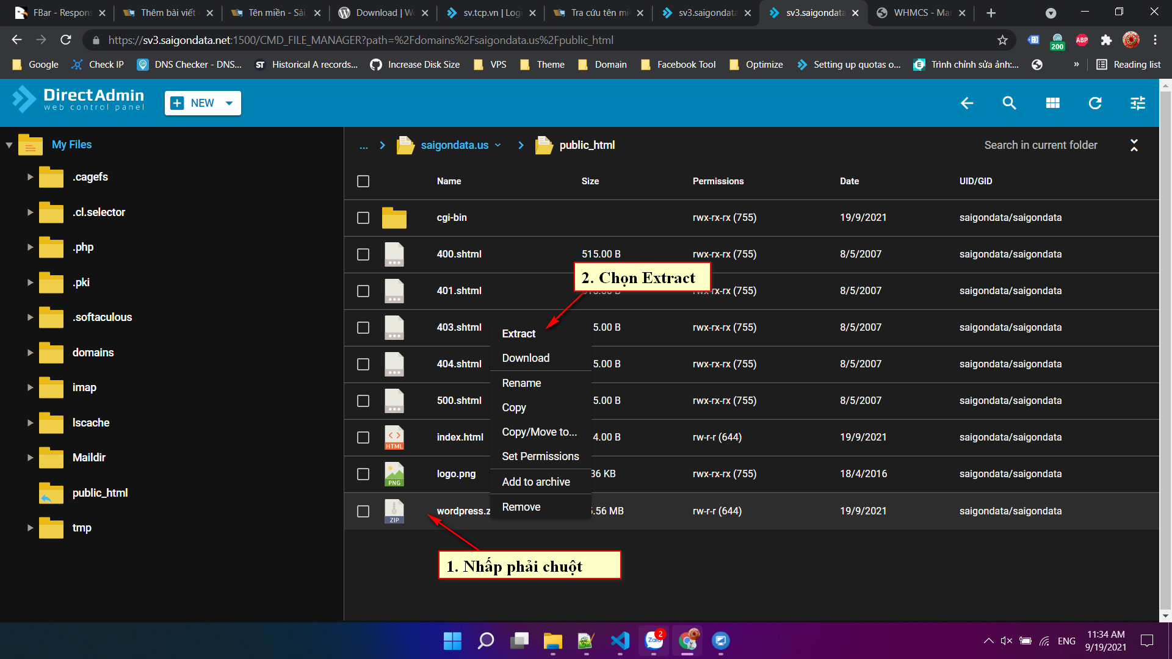This screenshot has width=1172, height=659.
Task: Click the 400.shtml file icon
Action: point(394,254)
